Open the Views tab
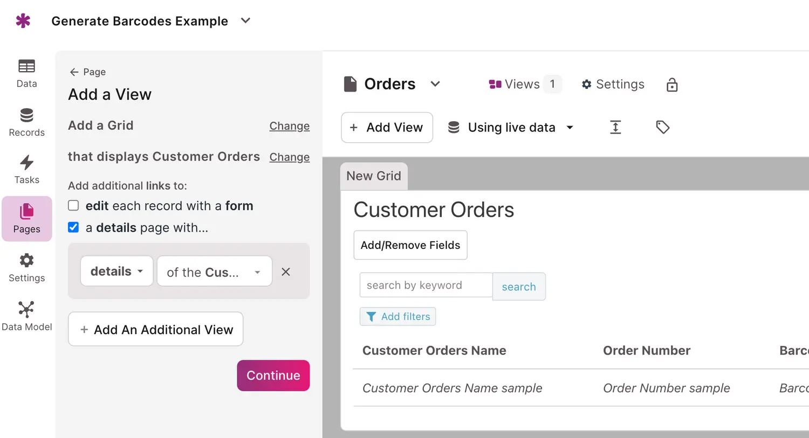Screen dimensions: 809x438 pos(515,84)
